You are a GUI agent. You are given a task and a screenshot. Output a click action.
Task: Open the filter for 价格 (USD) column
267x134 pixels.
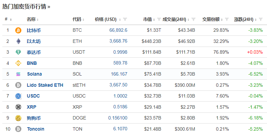tap(125, 19)
